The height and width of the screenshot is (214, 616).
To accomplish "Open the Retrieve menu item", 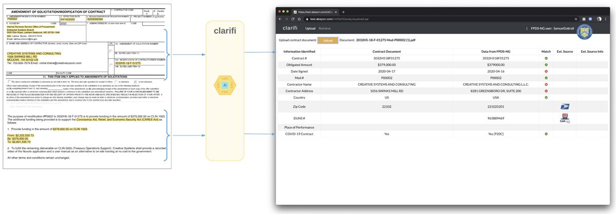I will click(x=324, y=28).
